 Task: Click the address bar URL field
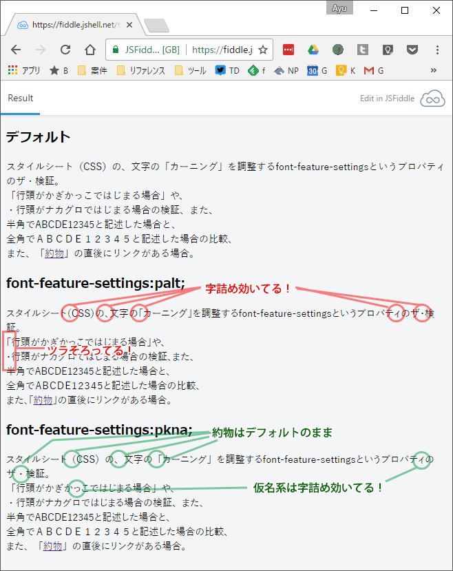click(220, 50)
